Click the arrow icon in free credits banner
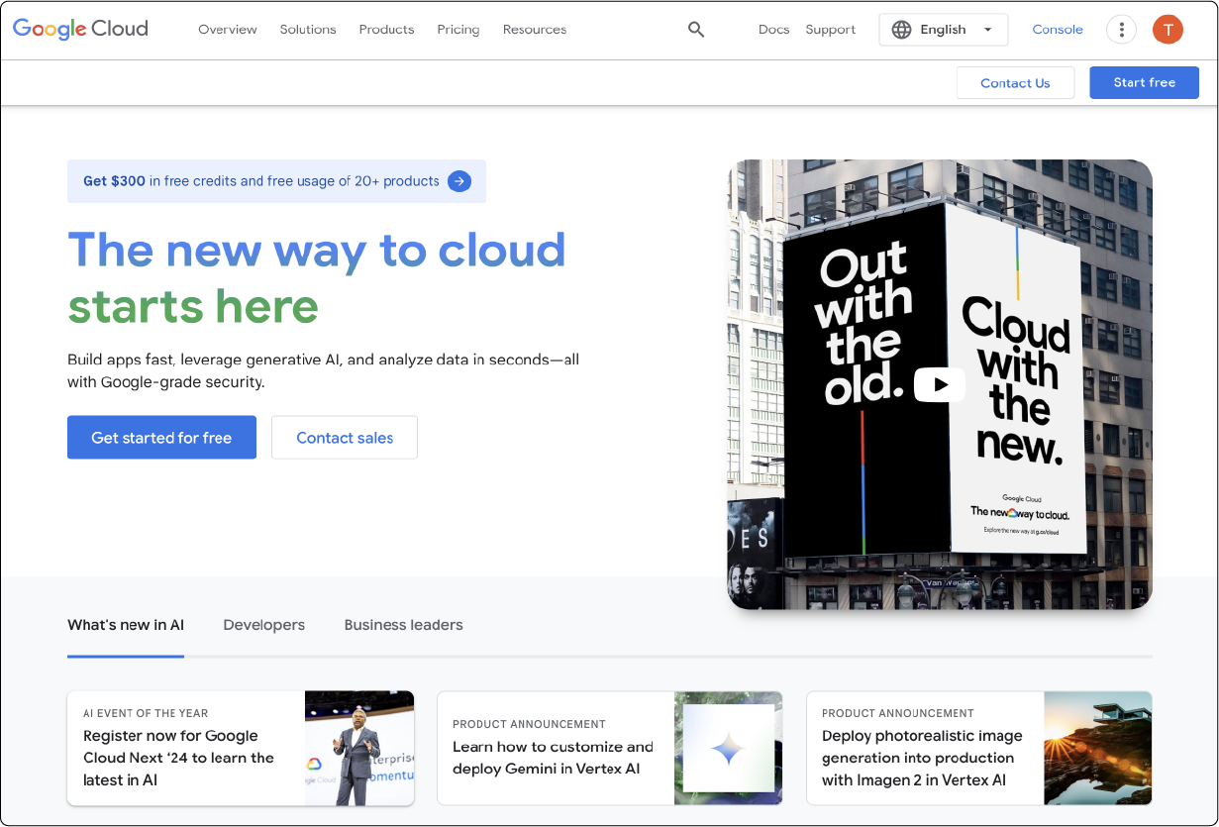The height and width of the screenshot is (827, 1219). pos(459,181)
